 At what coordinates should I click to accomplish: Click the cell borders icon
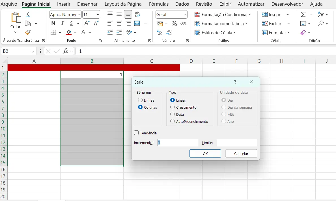coord(53,32)
